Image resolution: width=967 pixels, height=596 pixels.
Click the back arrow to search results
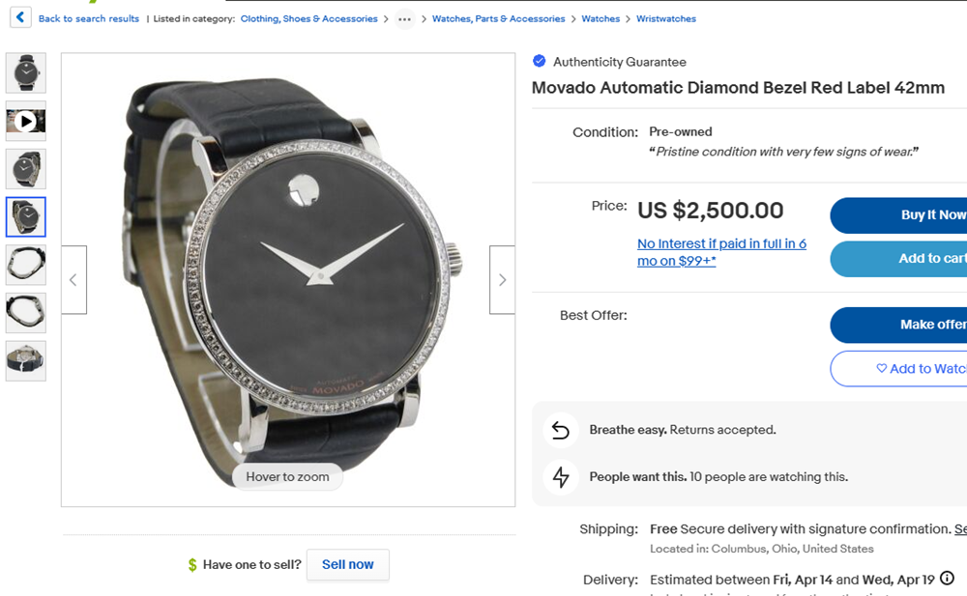[x=20, y=17]
